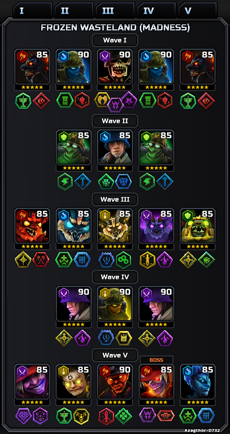The width and height of the screenshot is (230, 434).
Task: Click the green eye skill icon in Wave III
Action: coord(206,260)
